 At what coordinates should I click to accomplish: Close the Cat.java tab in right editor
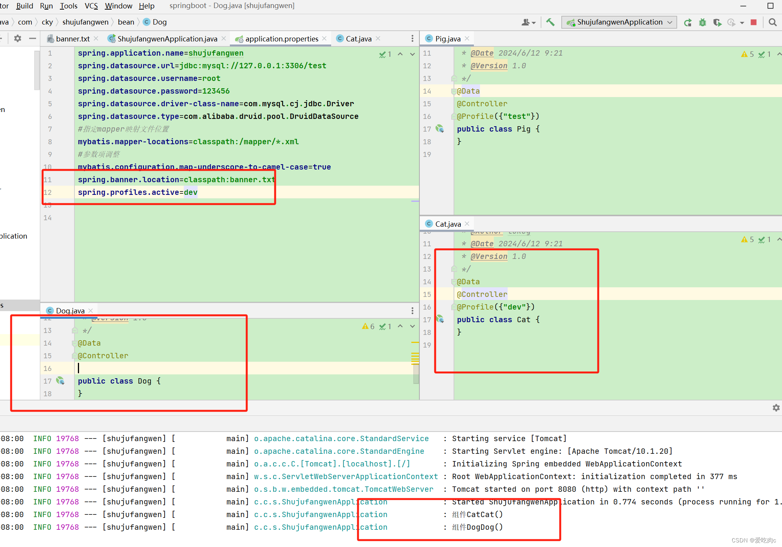pyautogui.click(x=467, y=224)
